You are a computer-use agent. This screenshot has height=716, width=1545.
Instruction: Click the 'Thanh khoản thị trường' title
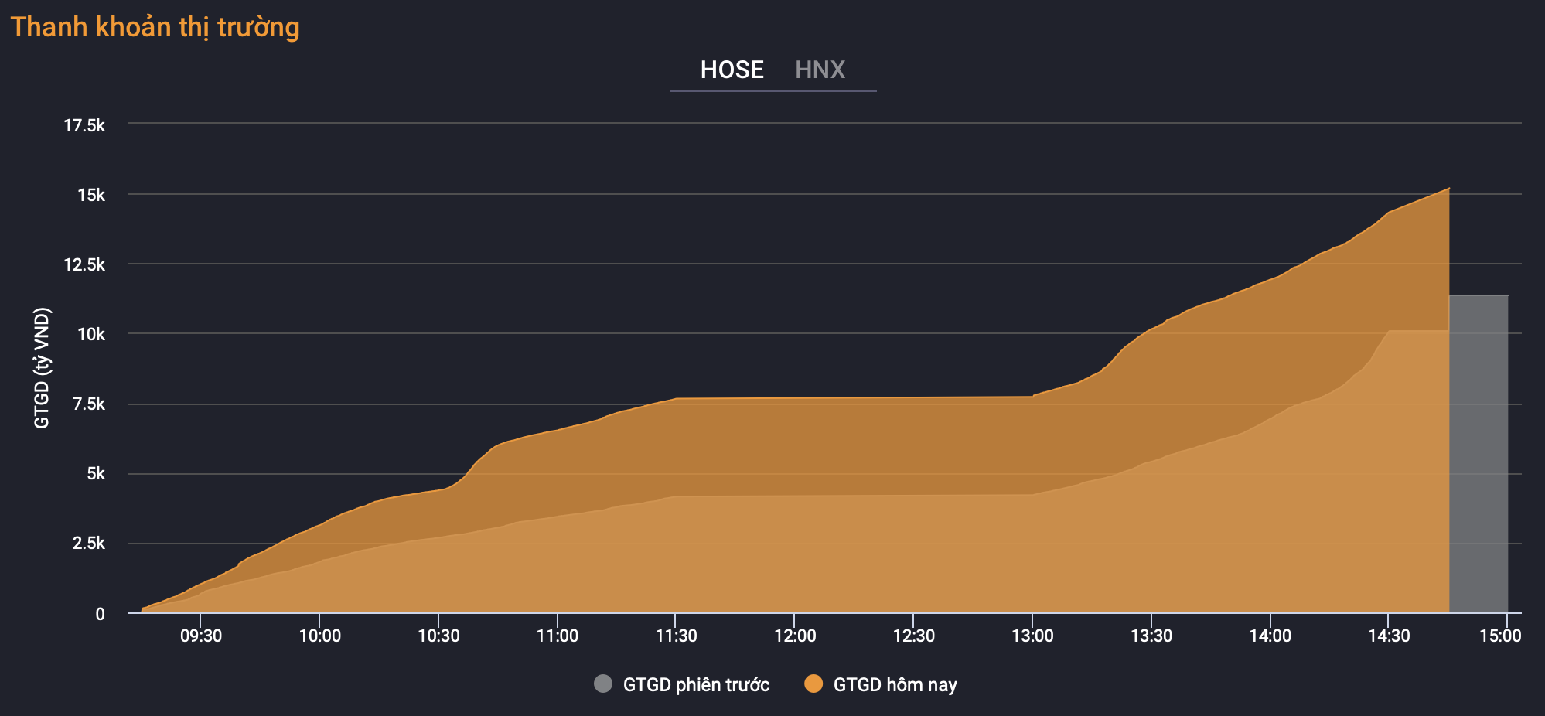coord(155,27)
